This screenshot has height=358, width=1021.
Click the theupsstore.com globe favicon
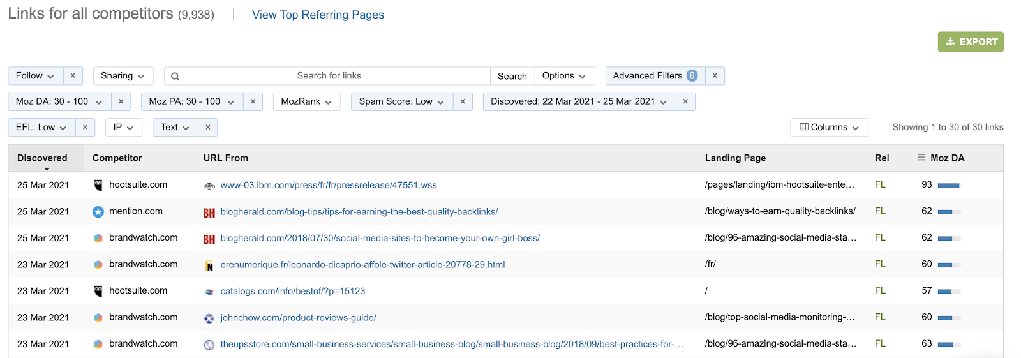209,345
